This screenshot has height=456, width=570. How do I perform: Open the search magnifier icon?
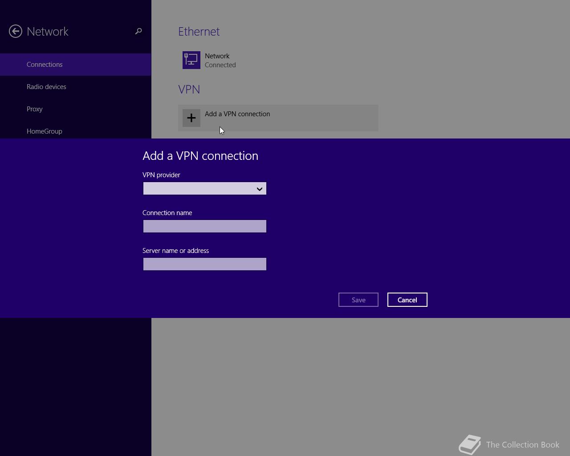138,31
